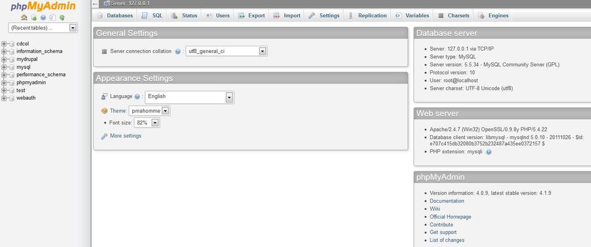Open the Replication tab
The width and height of the screenshot is (591, 247).
pyautogui.click(x=368, y=16)
